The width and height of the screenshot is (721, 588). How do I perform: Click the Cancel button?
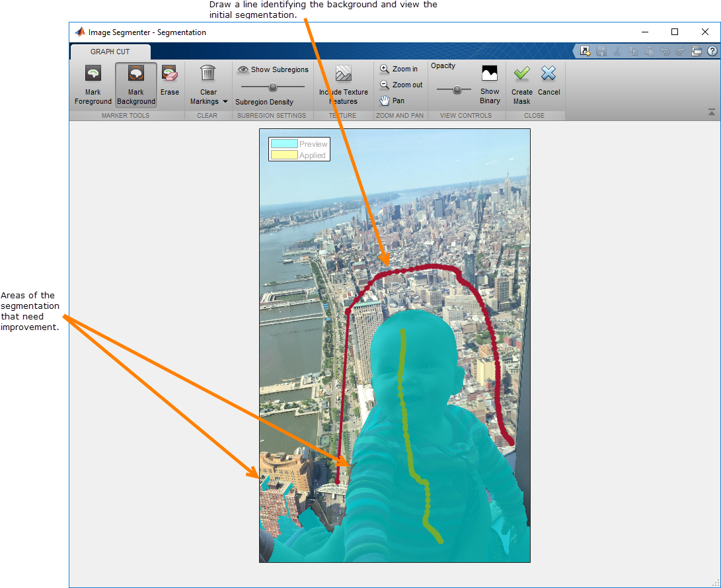click(x=549, y=83)
